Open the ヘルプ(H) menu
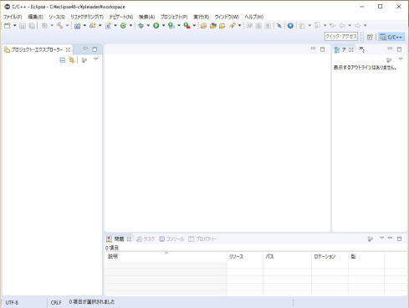 [253, 17]
